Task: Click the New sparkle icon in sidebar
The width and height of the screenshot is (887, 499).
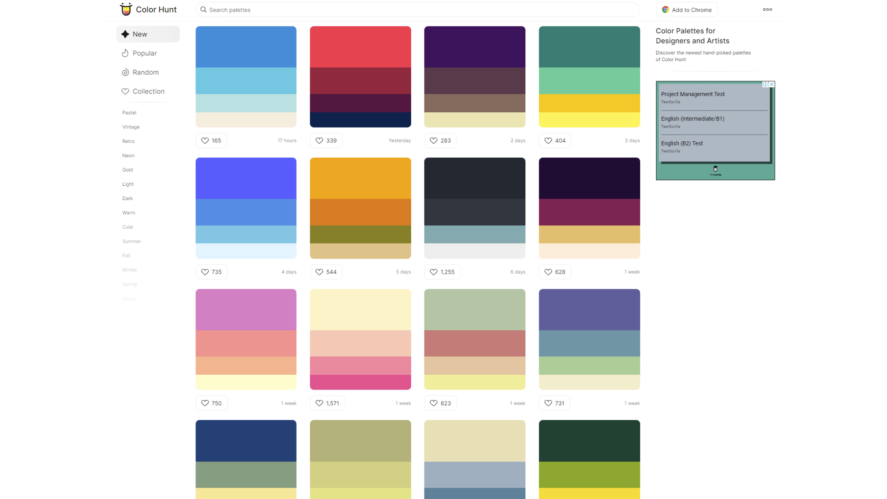Action: [125, 34]
